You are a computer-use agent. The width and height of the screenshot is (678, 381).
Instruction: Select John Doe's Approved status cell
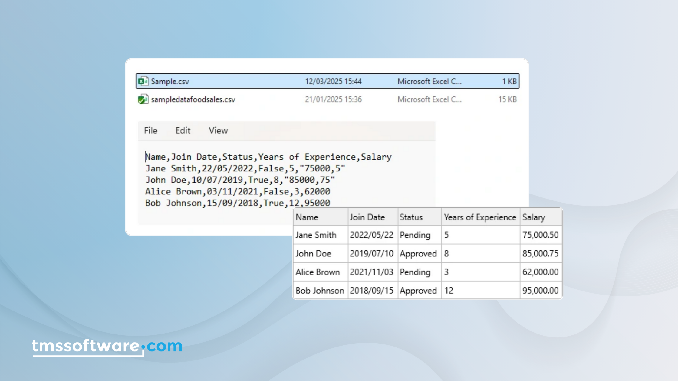pos(419,253)
